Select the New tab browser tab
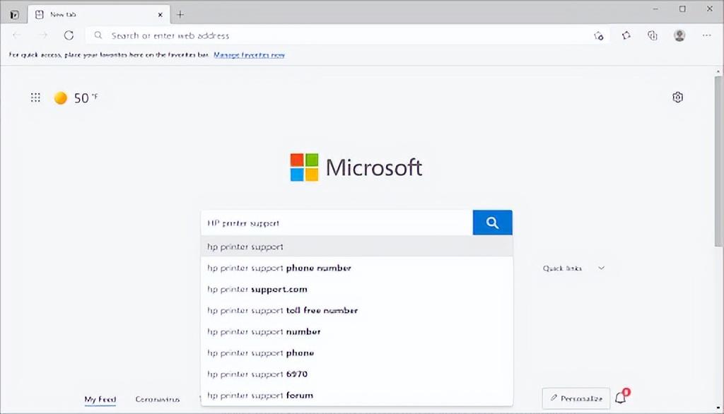The image size is (724, 414). click(x=99, y=14)
